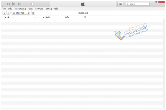Click the Apple logo in the header

point(83,4)
